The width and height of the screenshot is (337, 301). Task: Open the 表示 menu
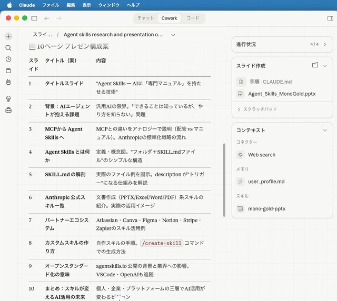[86, 5]
